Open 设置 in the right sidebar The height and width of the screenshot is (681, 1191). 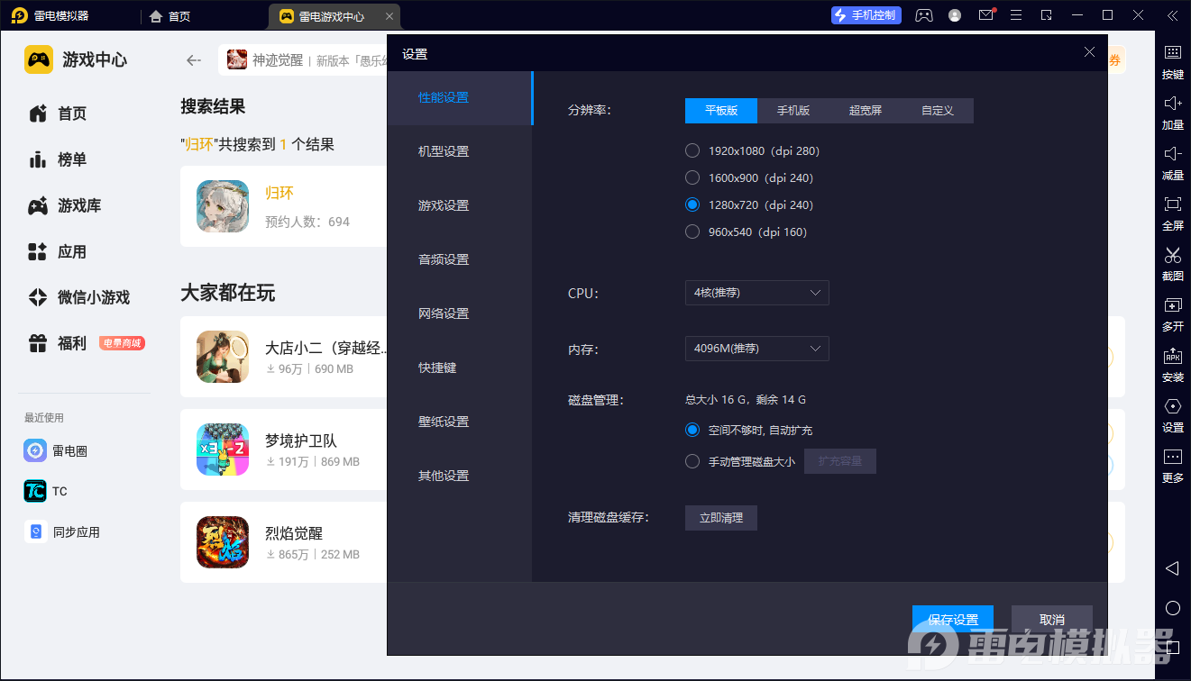[1172, 413]
